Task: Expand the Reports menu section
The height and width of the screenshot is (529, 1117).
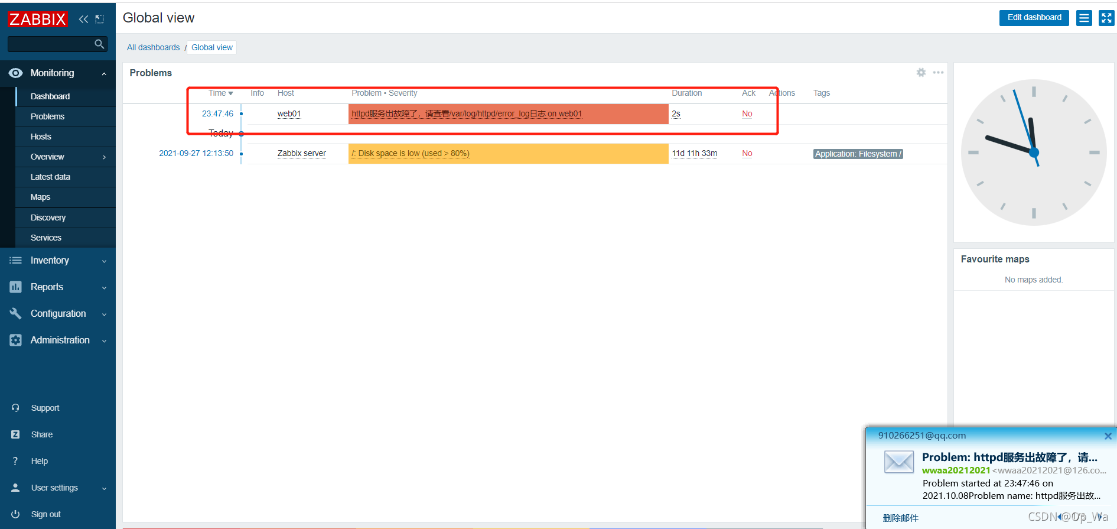Action: pos(104,287)
